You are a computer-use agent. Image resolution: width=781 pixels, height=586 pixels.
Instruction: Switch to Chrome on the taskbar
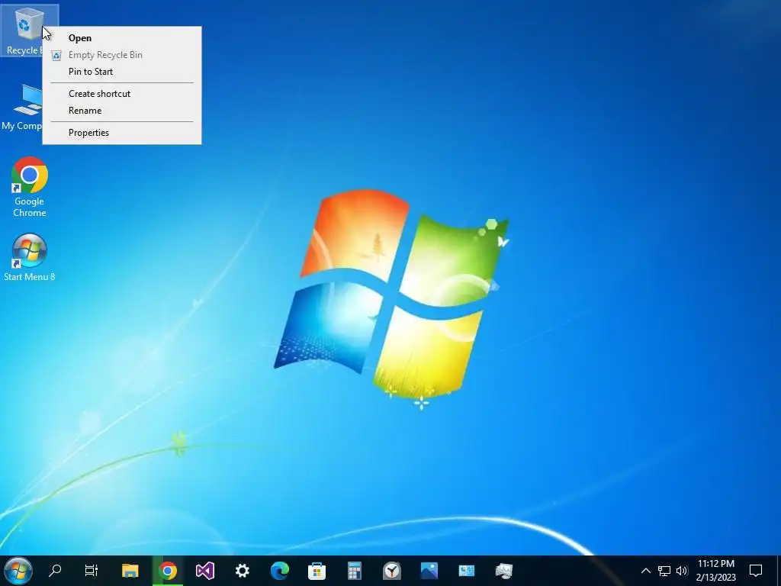(168, 571)
